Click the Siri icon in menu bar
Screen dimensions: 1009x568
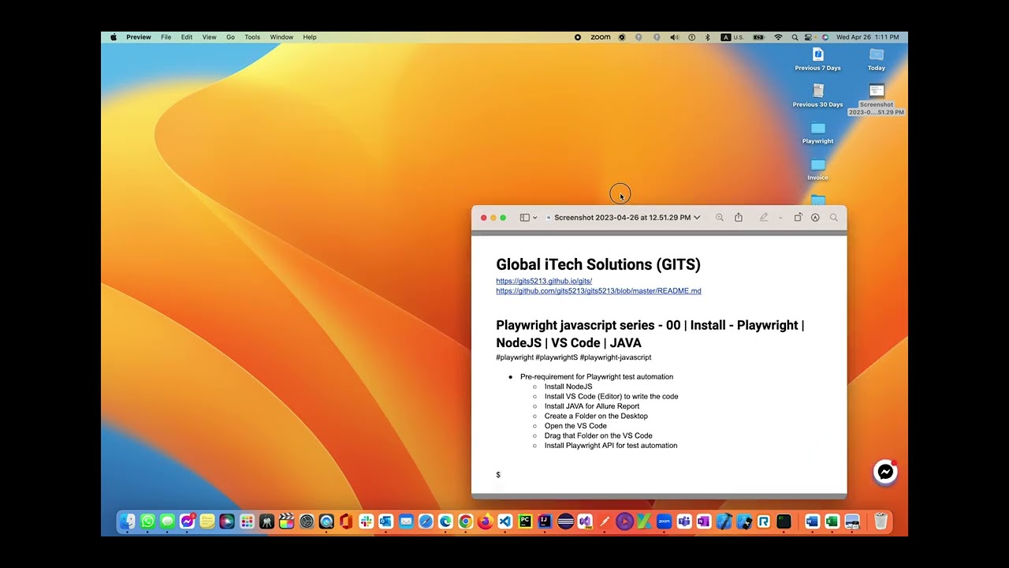825,37
